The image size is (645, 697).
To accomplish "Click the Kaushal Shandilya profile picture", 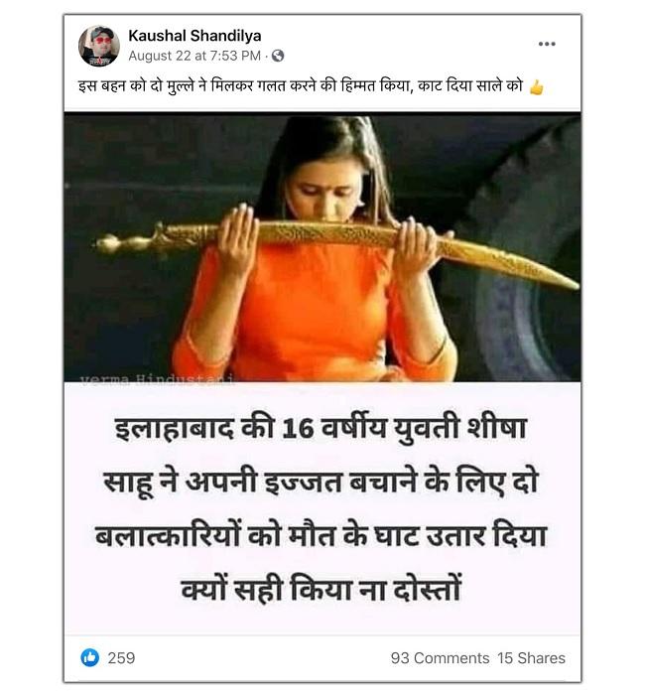I will (99, 46).
